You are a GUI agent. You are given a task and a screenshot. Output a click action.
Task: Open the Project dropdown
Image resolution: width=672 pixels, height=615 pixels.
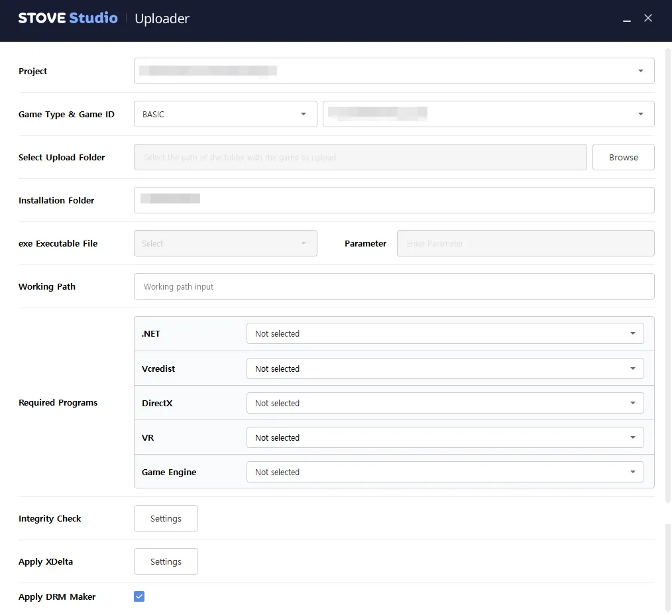click(394, 71)
